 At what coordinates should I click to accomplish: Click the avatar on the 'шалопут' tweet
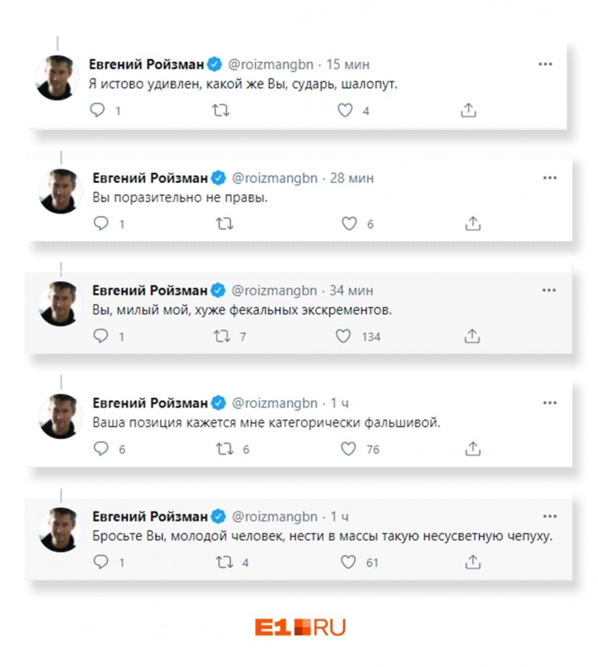(x=57, y=78)
